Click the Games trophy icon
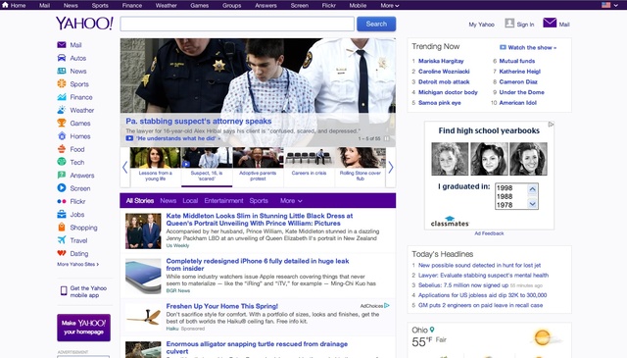This screenshot has width=627, height=358. pos(62,123)
